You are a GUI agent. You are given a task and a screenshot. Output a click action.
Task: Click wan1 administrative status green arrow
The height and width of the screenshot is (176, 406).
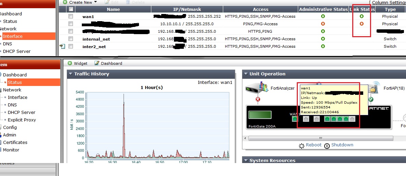coord(323,16)
